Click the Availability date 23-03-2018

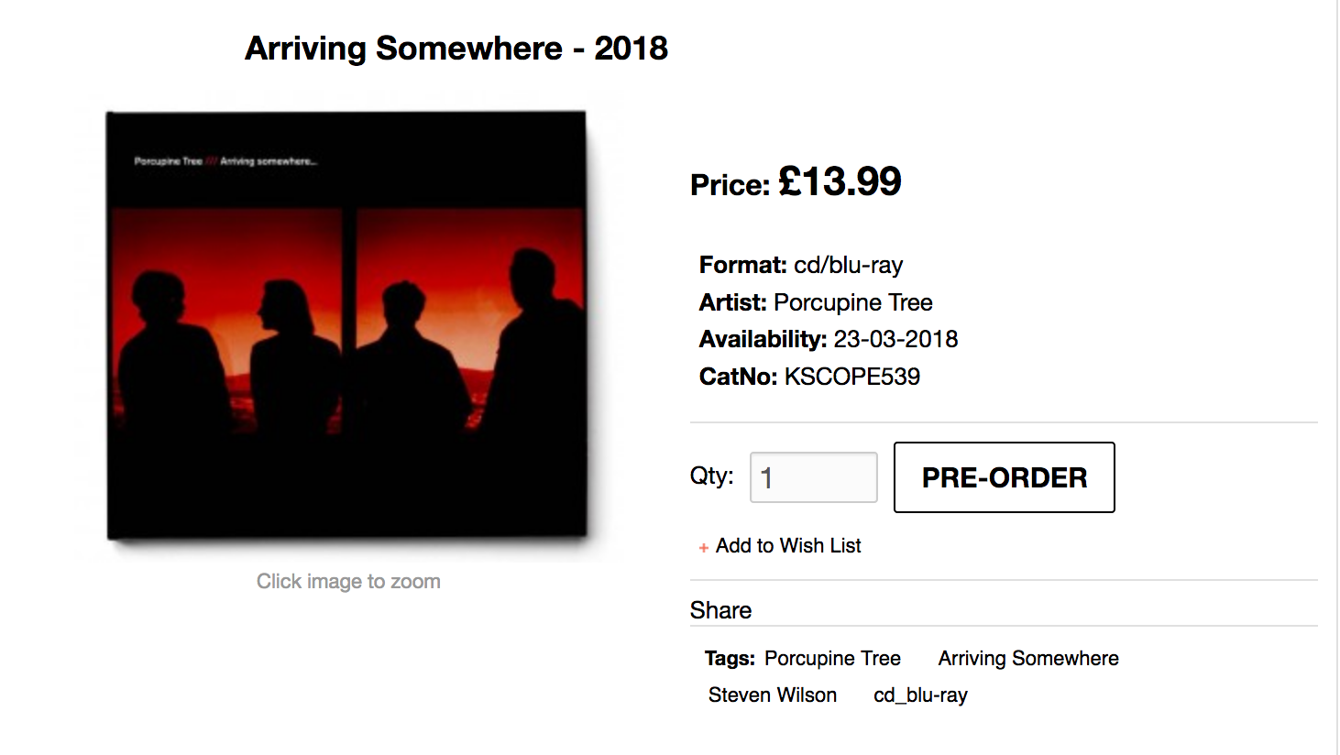click(x=895, y=340)
